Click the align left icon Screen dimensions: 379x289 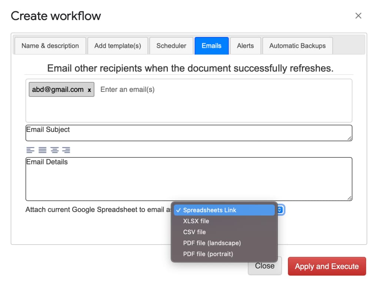[x=30, y=150]
